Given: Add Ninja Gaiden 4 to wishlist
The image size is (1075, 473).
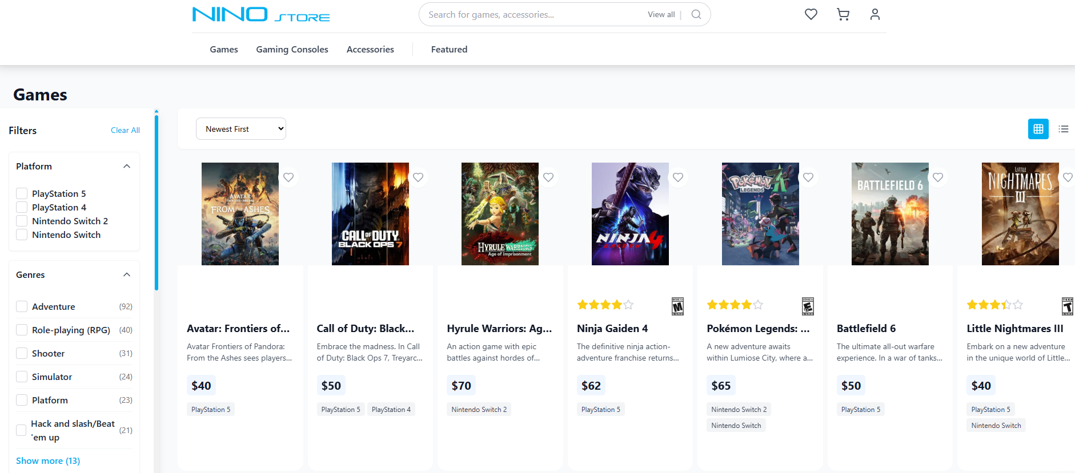Looking at the screenshot, I should click(x=678, y=177).
